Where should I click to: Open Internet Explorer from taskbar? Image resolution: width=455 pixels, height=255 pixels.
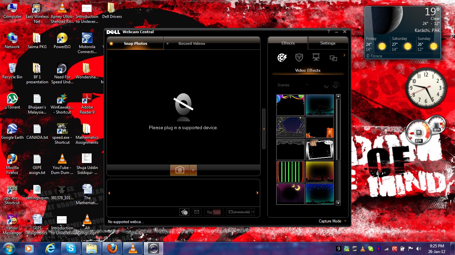click(x=50, y=248)
